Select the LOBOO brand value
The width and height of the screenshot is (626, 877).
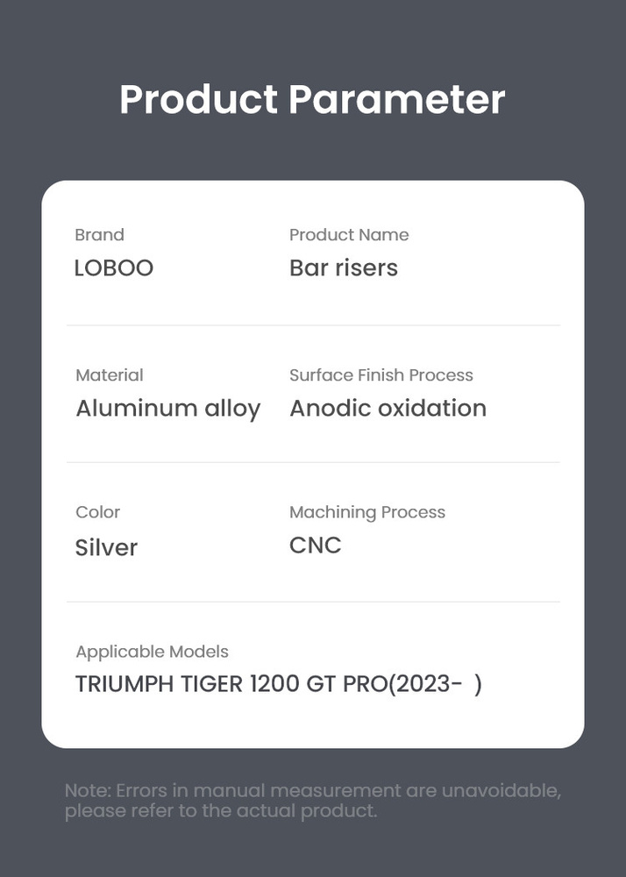click(x=114, y=268)
